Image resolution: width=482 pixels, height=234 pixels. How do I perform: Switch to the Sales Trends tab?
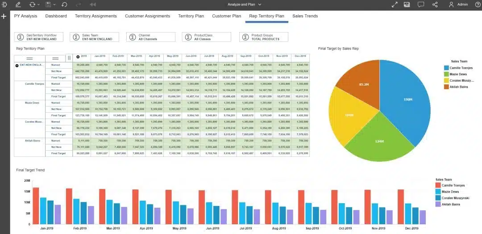(305, 16)
